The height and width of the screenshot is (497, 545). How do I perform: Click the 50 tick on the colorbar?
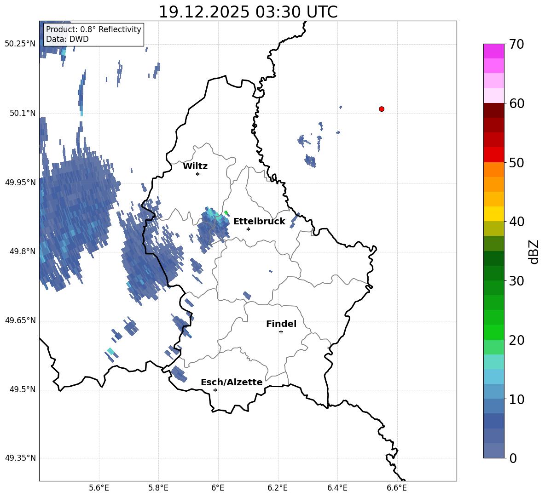516,162
